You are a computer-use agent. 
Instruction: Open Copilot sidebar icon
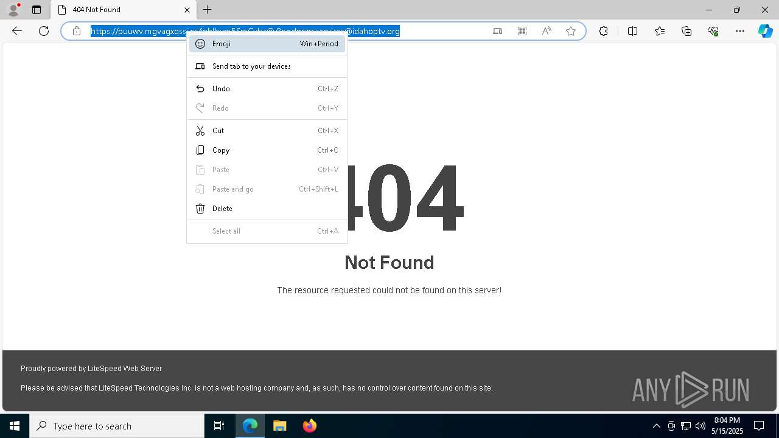(766, 31)
